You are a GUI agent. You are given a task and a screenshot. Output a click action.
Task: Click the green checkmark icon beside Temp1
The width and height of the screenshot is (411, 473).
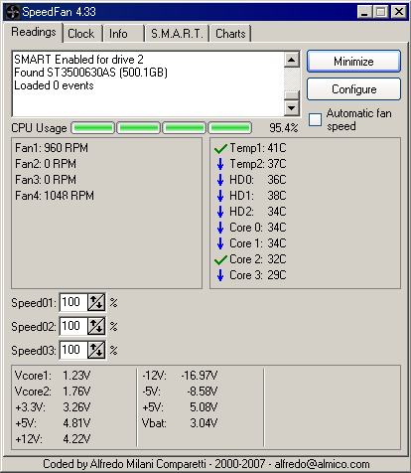coord(220,148)
